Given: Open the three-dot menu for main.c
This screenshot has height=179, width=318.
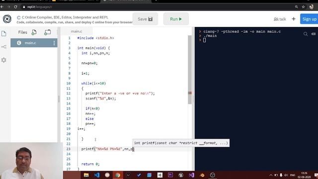Looking at the screenshot, I should (x=54, y=43).
